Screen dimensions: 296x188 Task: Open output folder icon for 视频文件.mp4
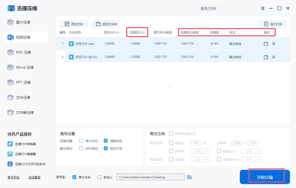click(266, 43)
